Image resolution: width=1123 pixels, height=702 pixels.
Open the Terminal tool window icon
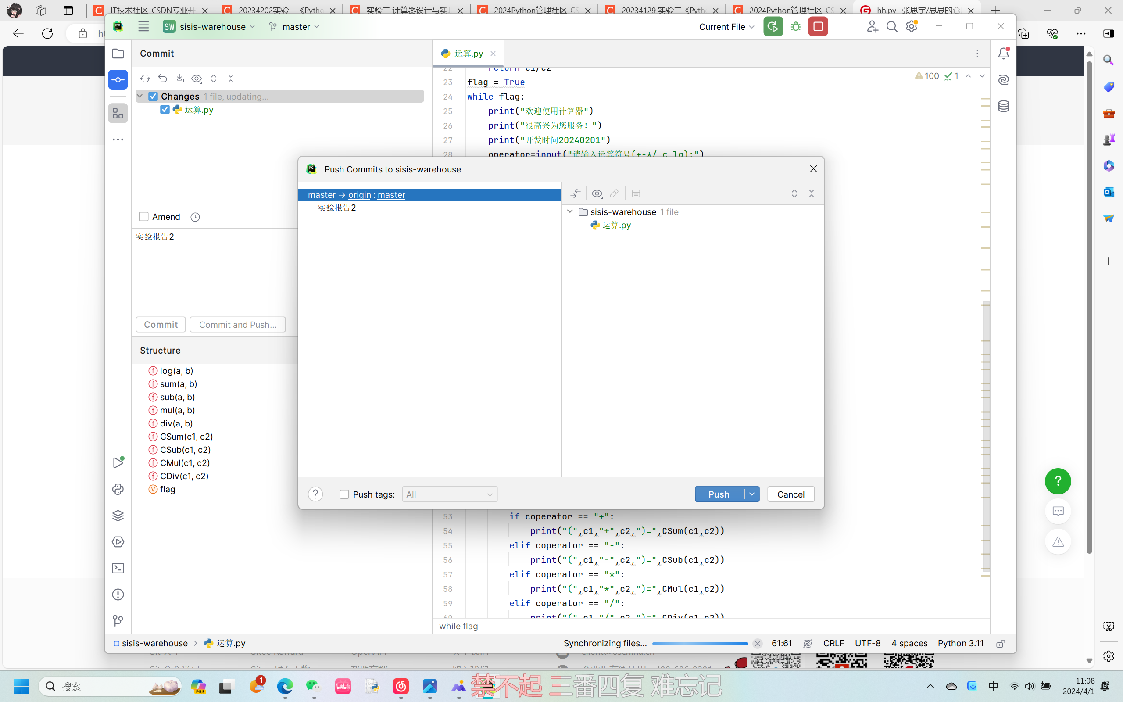point(118,568)
